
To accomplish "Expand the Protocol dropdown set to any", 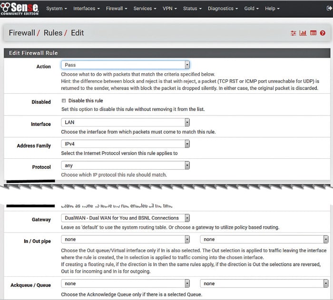I will 126,165.
